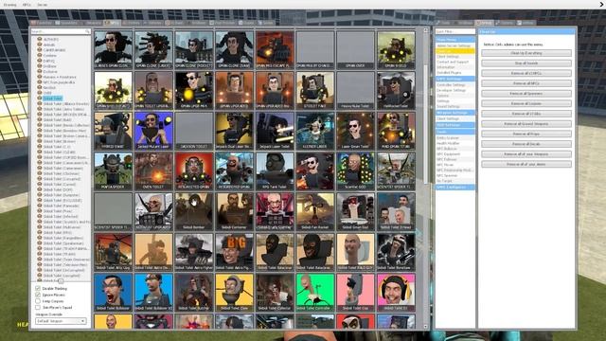Screen dimensions: 606x341
Task: Click the Remove all Spawners button
Action: tap(526, 94)
